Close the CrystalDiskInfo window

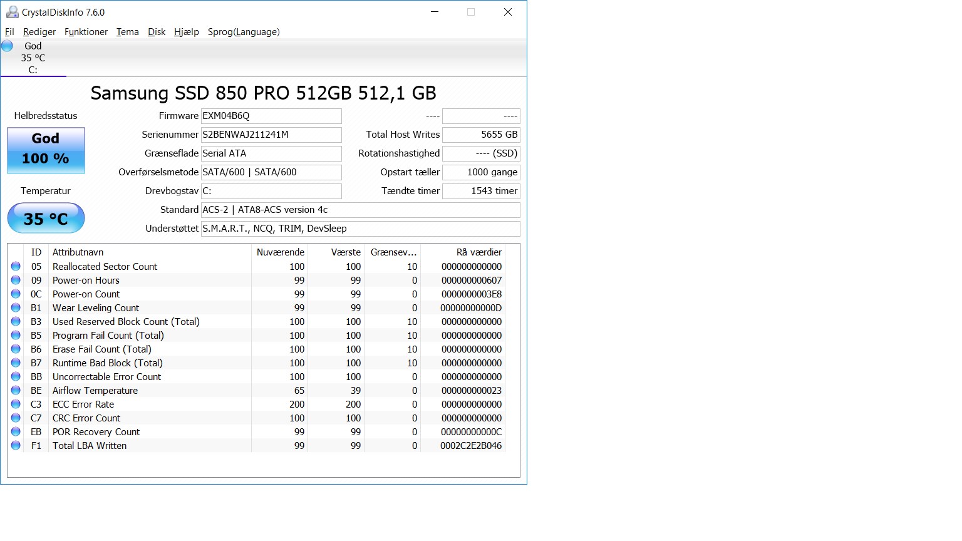click(x=508, y=12)
